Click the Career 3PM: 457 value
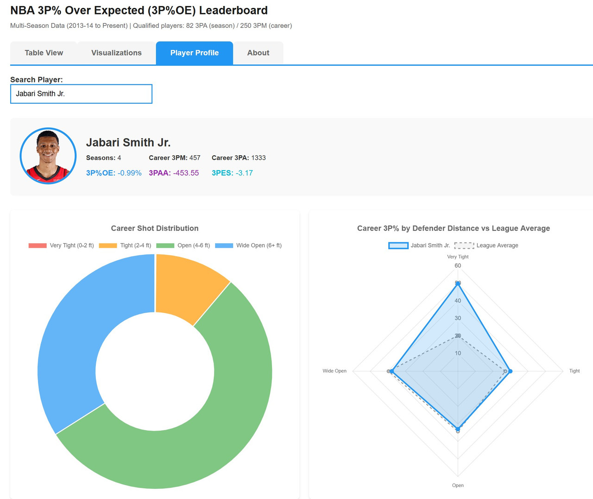Image resolution: width=593 pixels, height=499 pixels. point(175,158)
